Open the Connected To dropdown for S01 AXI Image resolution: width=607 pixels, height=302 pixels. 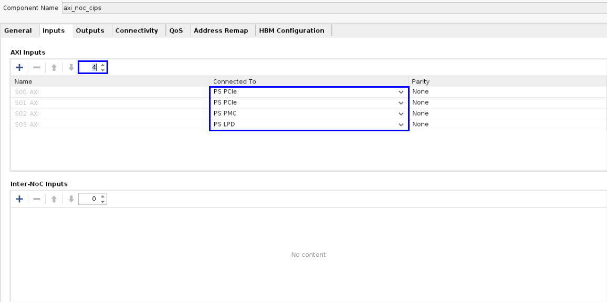(x=401, y=103)
